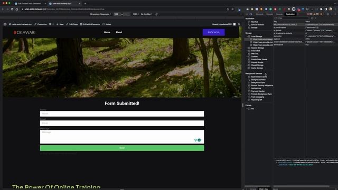The width and height of the screenshot is (338, 190).
Task: Click the green Grammarly icon in Message field
Action: [x=199, y=140]
